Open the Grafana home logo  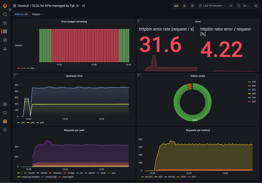click(5, 6)
